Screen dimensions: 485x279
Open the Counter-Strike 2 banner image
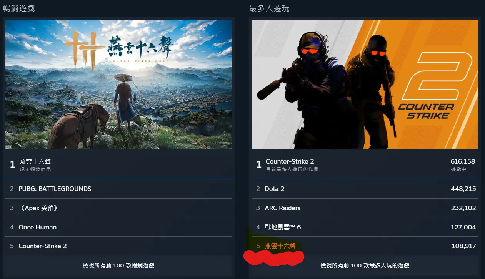[x=365, y=84]
